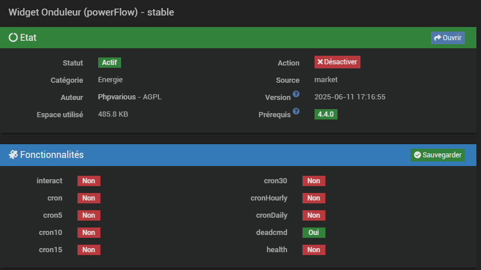Toggle the cronHourly Non badge
This screenshot has width=481, height=270.
(314, 198)
